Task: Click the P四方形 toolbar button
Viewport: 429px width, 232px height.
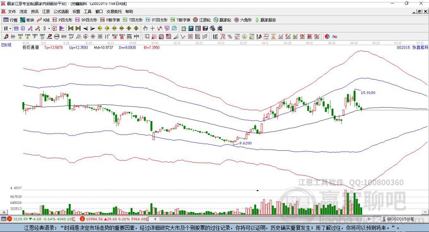Action: point(62,20)
